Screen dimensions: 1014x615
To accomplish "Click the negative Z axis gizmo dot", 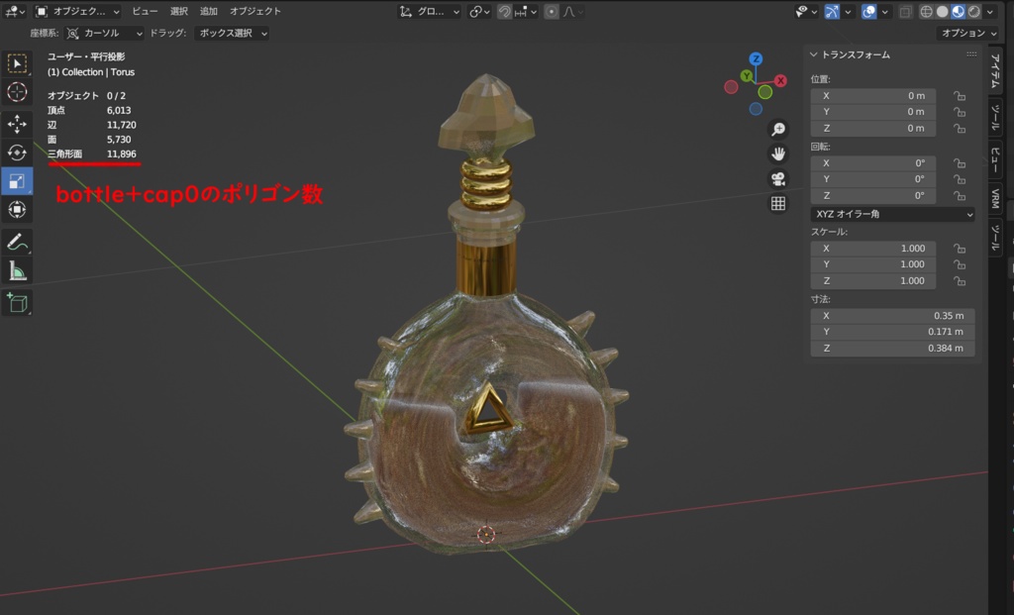I will 756,109.
